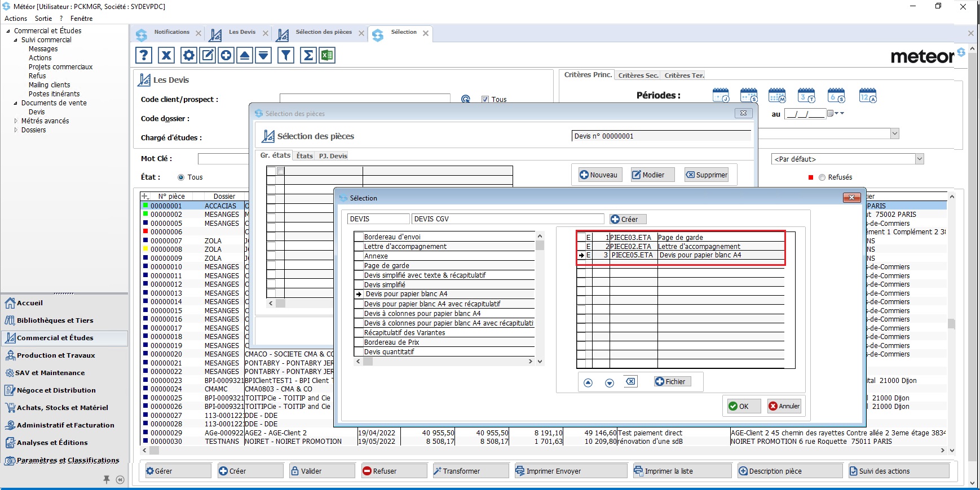The image size is (980, 490).
Task: Switch to the Critères Sec. tab
Action: coord(638,75)
